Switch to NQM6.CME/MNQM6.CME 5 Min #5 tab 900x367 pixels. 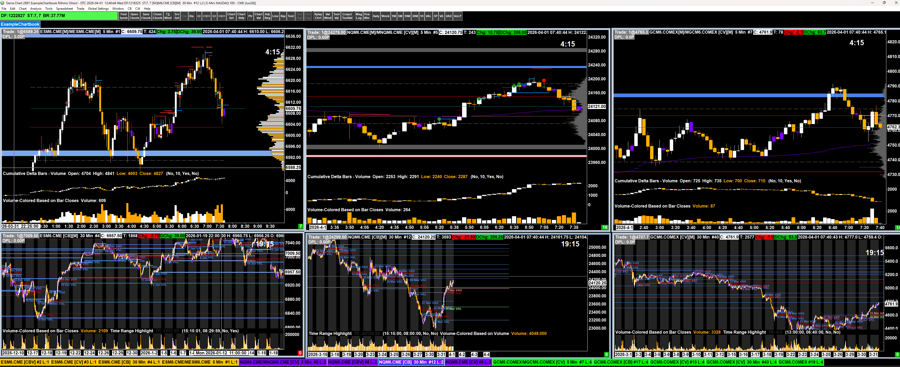283,362
